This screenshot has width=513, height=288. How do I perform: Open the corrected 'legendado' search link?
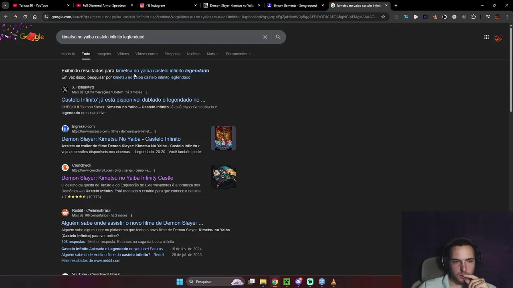[x=162, y=71]
